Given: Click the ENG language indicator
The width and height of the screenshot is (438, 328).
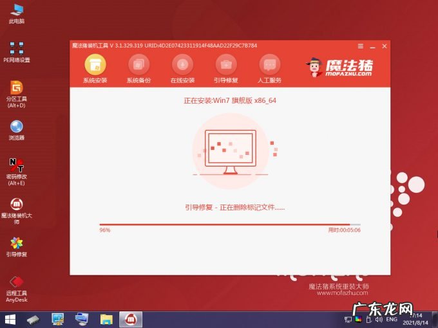Looking at the screenshot, I should 392,320.
